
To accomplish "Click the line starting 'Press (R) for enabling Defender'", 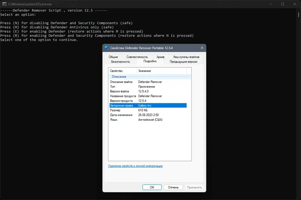I will coord(97,36).
